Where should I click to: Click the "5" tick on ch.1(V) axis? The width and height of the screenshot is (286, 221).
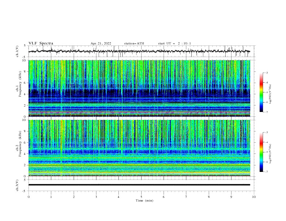[25, 46]
